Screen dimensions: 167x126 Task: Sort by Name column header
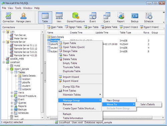tap(57, 33)
